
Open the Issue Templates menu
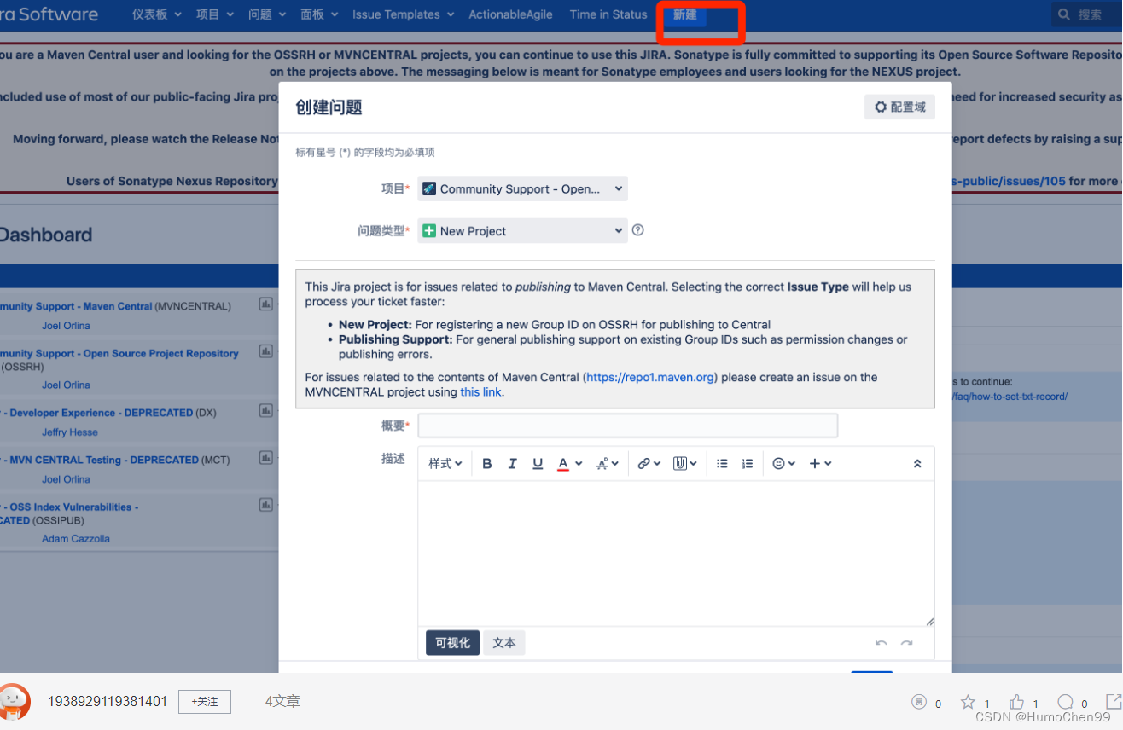coord(404,14)
